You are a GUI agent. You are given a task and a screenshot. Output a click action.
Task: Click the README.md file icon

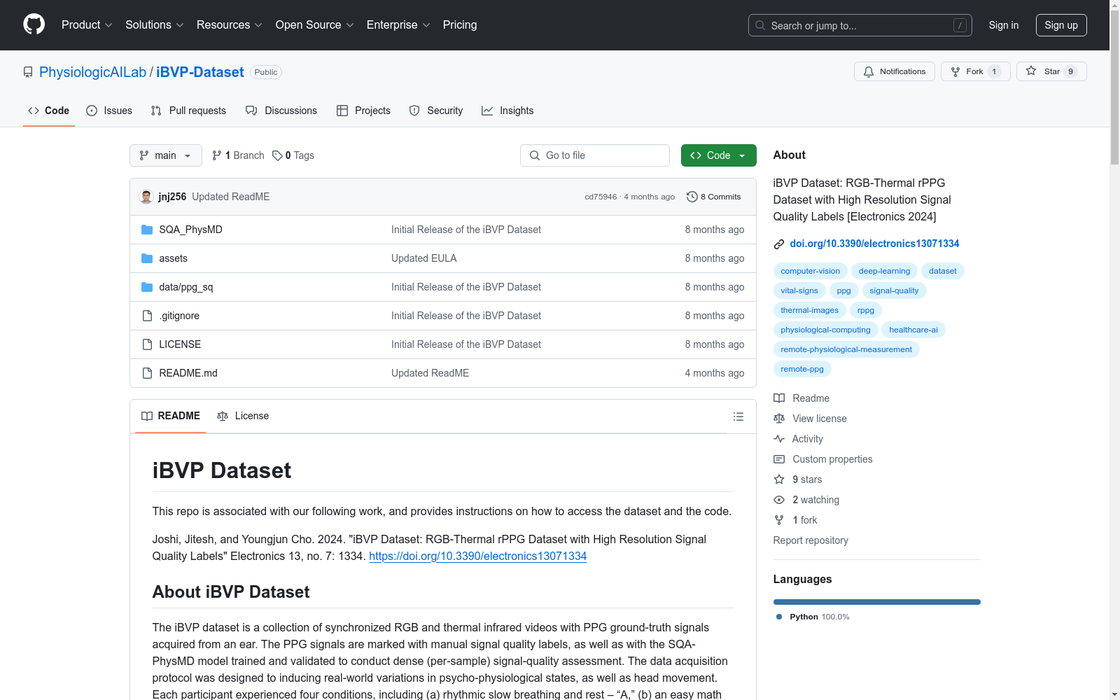147,373
